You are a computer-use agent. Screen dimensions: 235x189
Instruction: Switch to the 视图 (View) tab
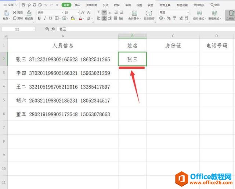point(139,5)
